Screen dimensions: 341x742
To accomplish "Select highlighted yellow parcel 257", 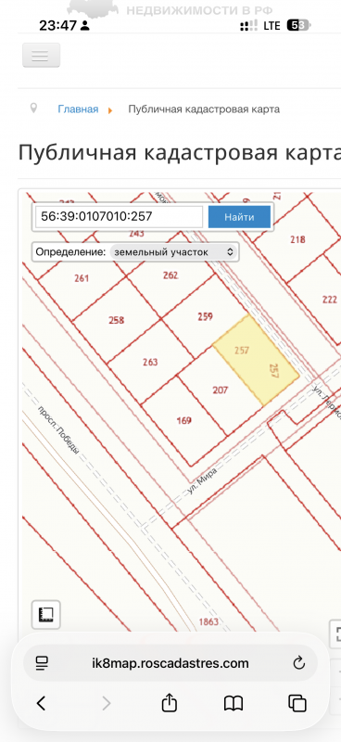I will click(x=256, y=360).
